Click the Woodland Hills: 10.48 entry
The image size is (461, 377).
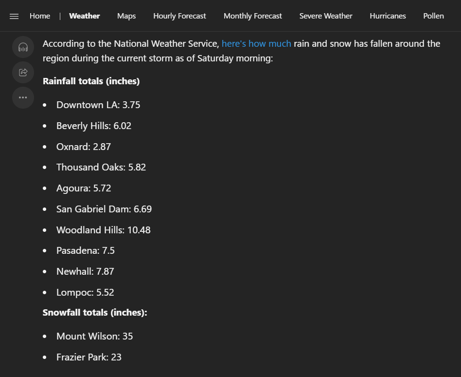coord(104,230)
